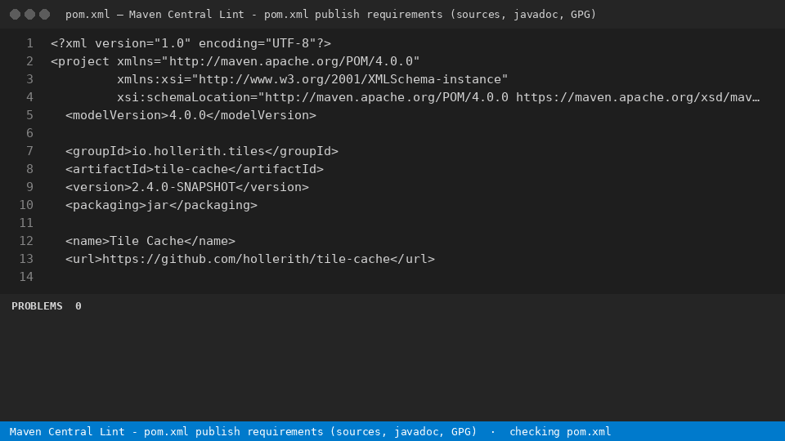Click line number 3 in gutter

tap(29, 79)
